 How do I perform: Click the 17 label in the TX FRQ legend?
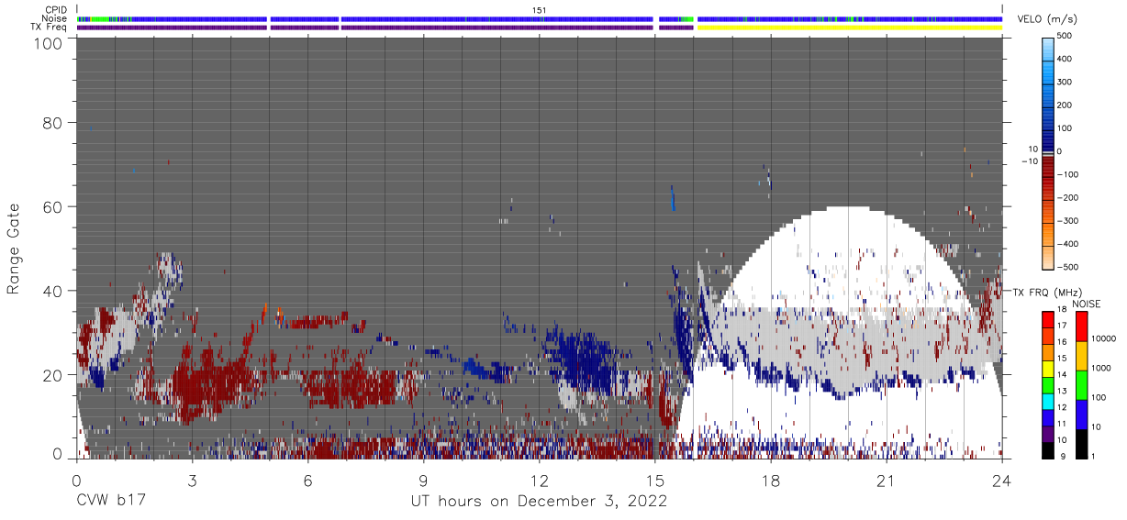[x=1062, y=326]
